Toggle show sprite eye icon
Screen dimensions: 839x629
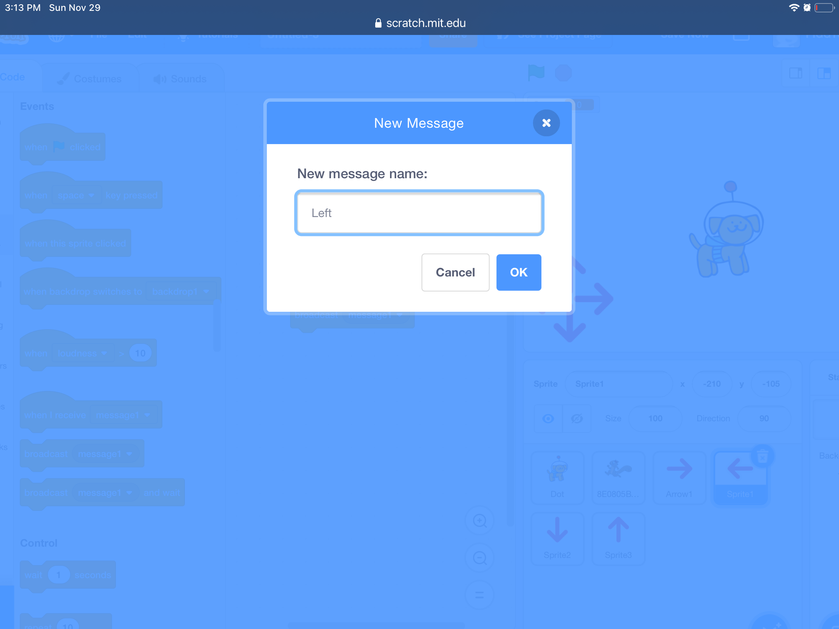[x=548, y=419]
